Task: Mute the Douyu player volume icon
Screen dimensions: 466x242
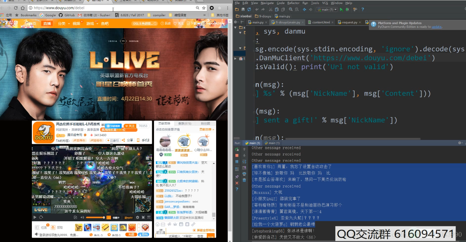Action: click(82, 217)
